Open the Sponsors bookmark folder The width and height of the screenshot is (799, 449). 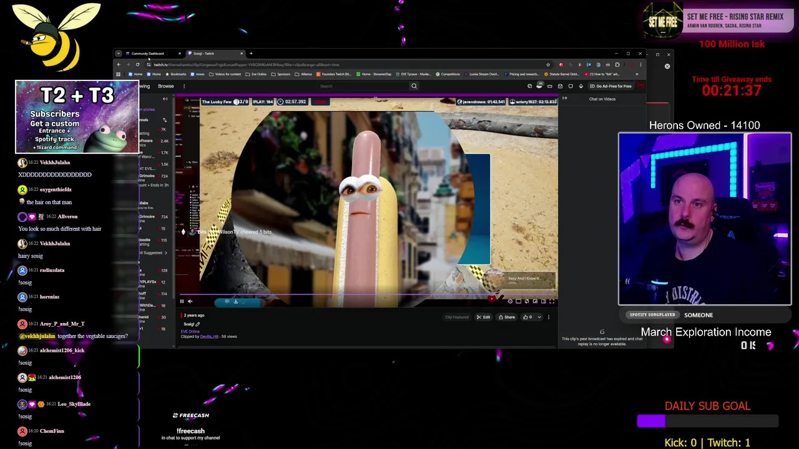tap(281, 74)
